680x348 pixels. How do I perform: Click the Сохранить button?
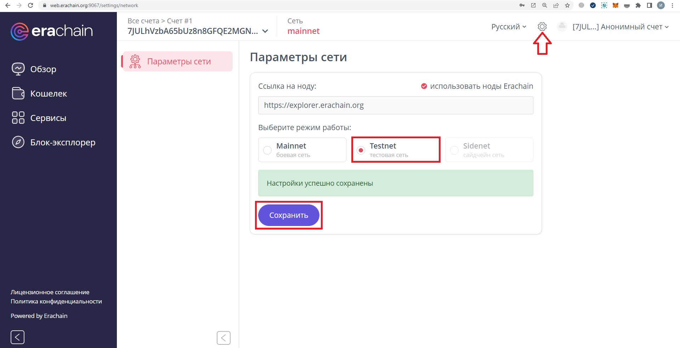289,215
